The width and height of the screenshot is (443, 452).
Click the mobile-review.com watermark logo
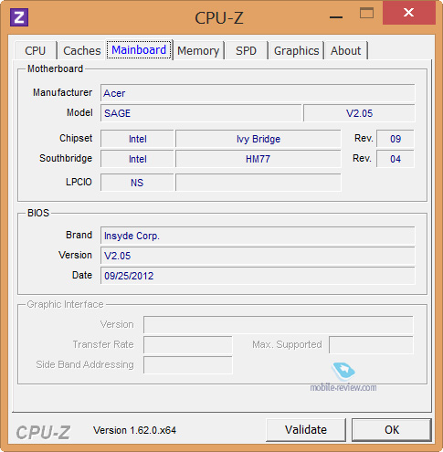pyautogui.click(x=343, y=377)
